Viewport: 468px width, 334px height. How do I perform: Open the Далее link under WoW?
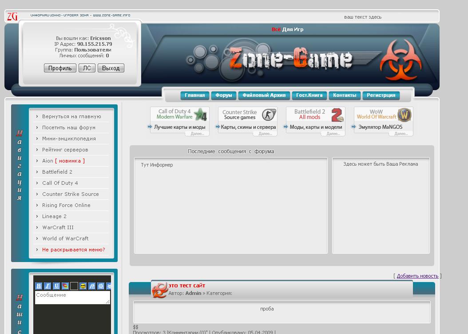pos(401,133)
